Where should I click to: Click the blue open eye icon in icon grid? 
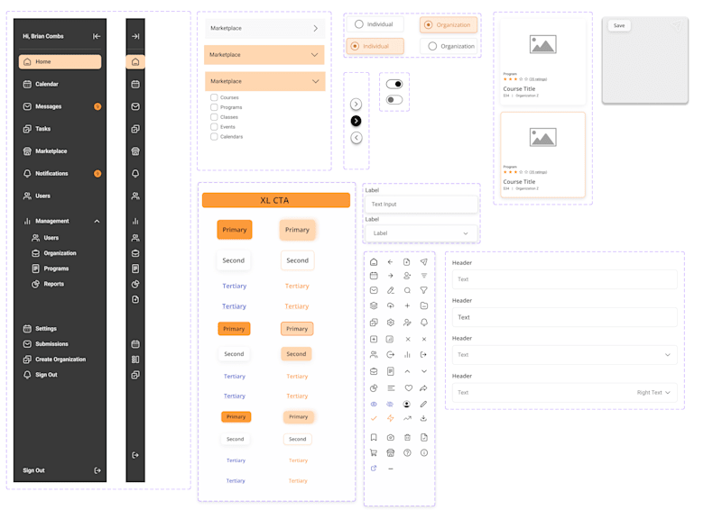[x=374, y=404]
